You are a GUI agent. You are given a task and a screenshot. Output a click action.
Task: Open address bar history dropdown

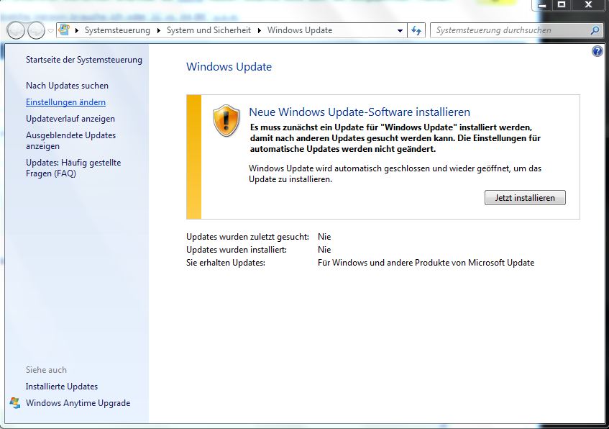400,31
